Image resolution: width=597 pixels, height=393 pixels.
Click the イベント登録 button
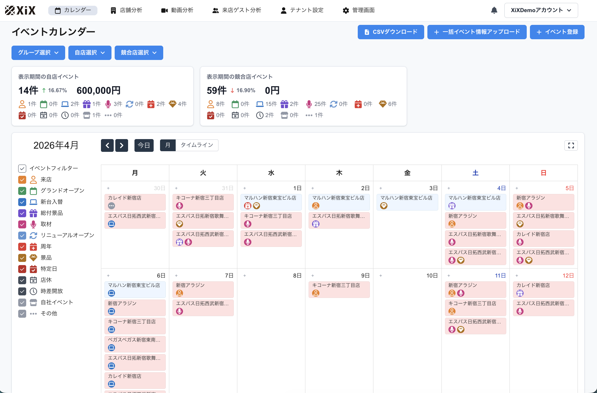pos(557,32)
